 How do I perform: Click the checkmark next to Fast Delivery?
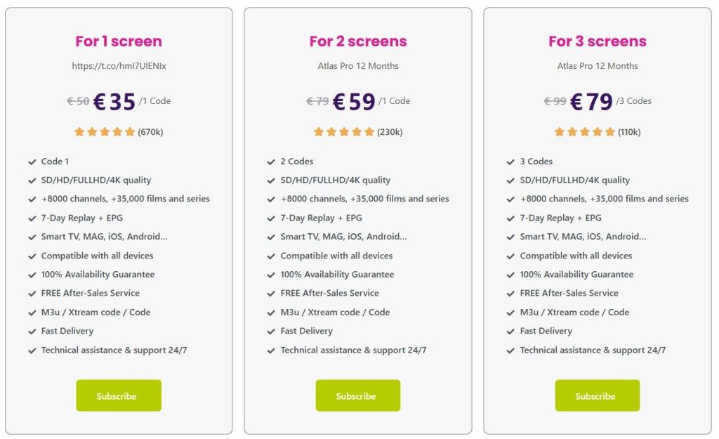[32, 331]
